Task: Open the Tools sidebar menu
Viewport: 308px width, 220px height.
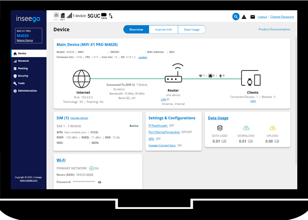Action: (x=29, y=83)
